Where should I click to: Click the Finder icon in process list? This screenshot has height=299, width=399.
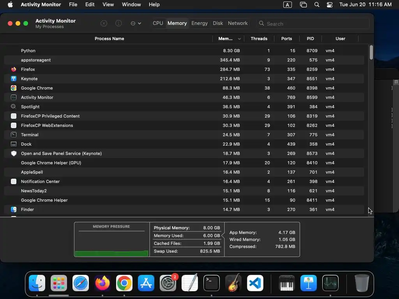(x=14, y=209)
